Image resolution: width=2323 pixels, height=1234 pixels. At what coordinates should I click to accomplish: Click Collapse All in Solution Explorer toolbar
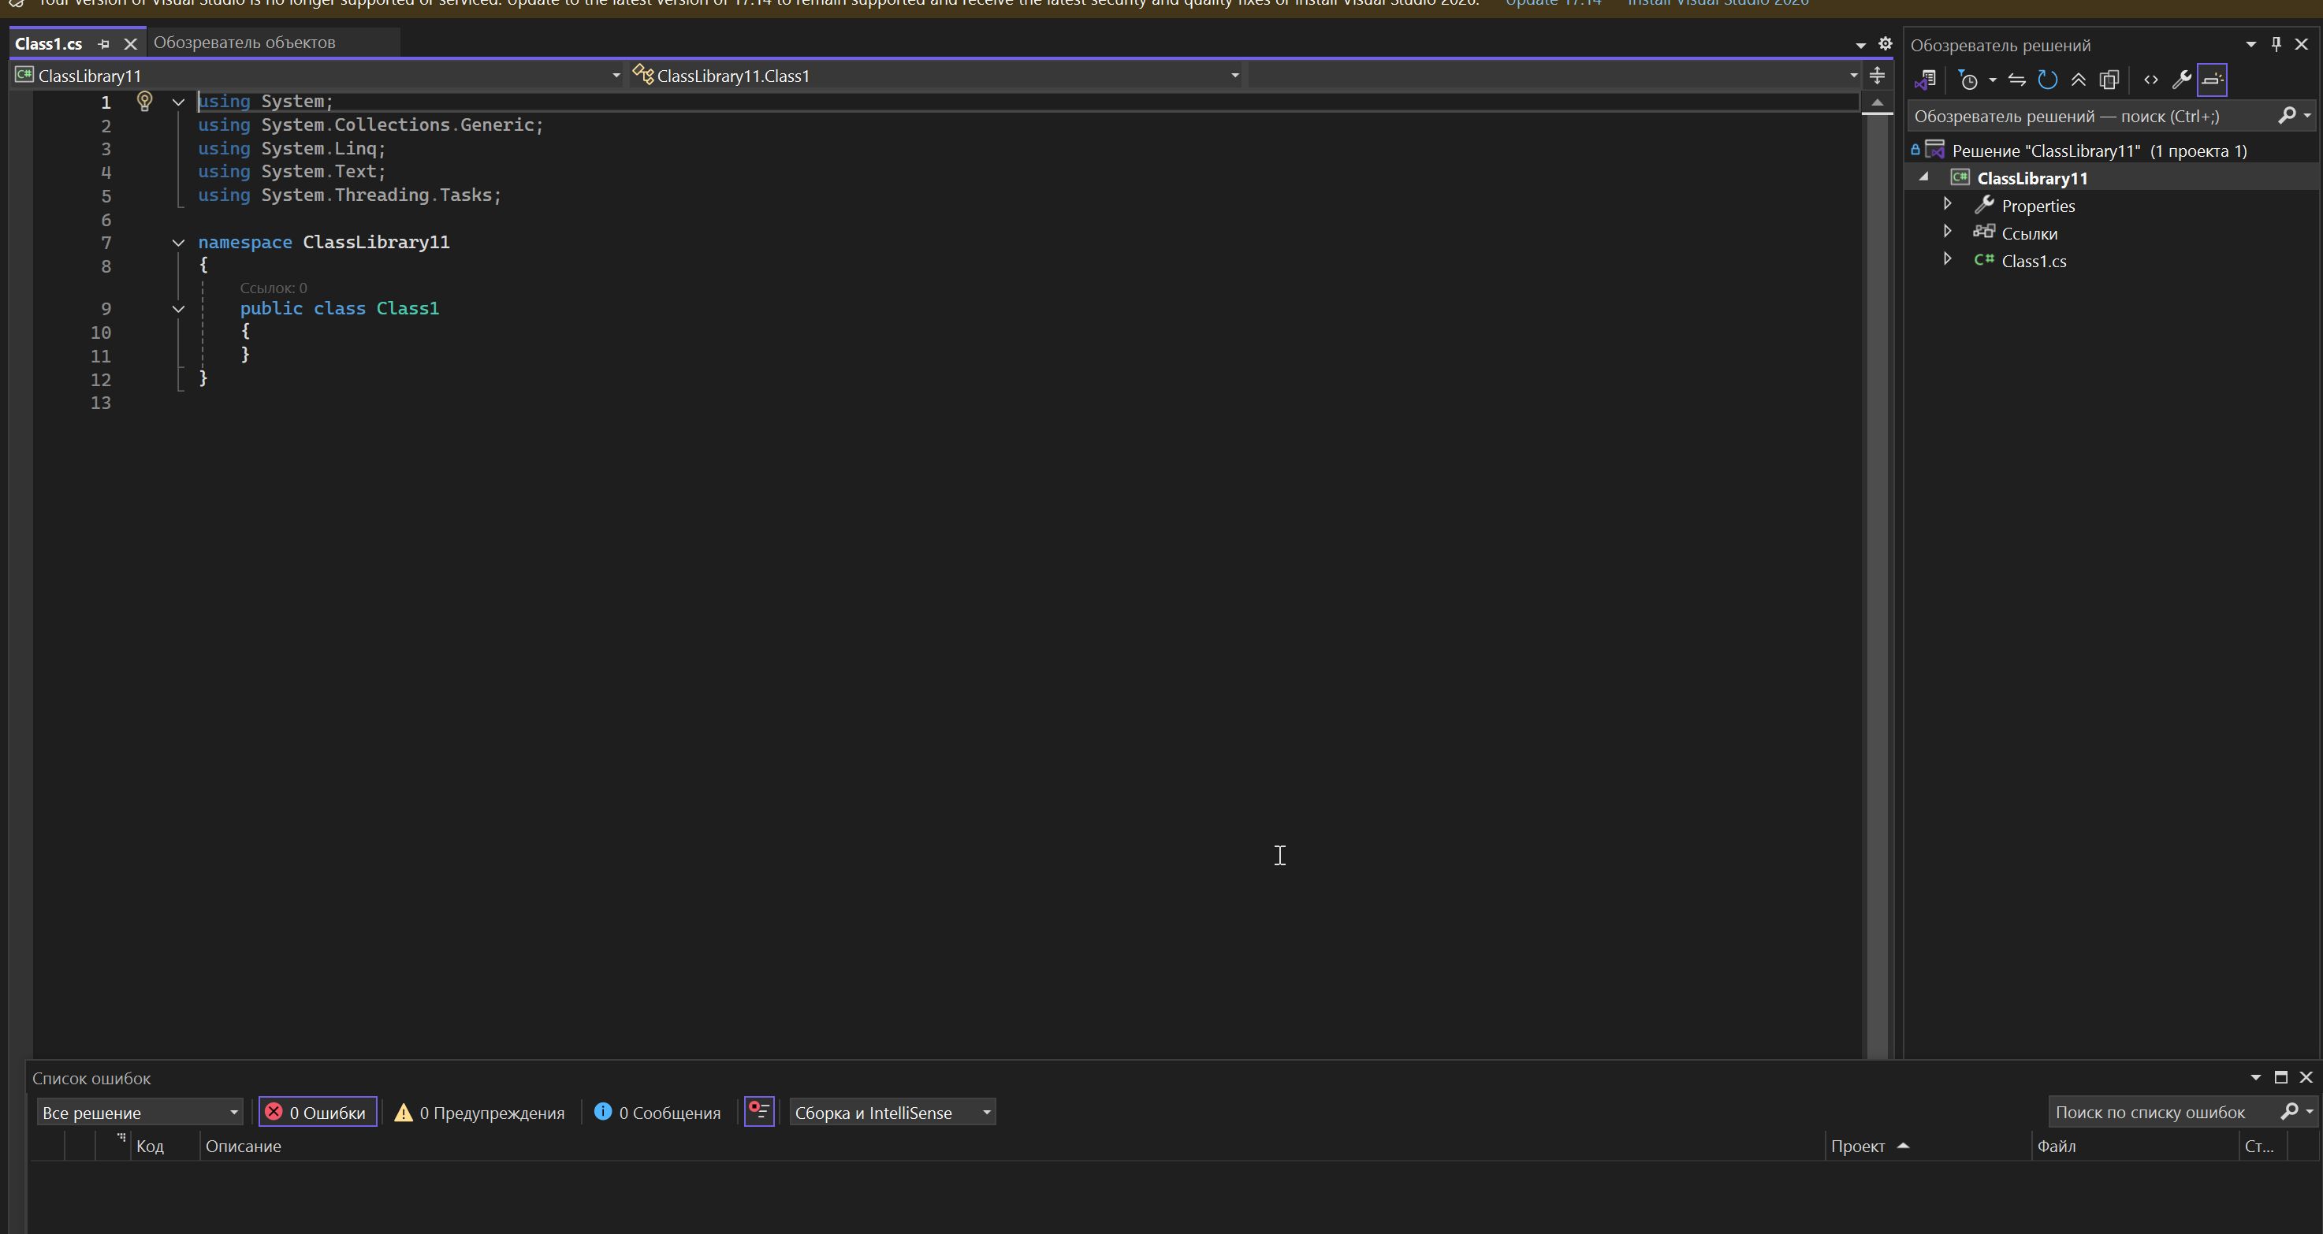pos(2078,80)
